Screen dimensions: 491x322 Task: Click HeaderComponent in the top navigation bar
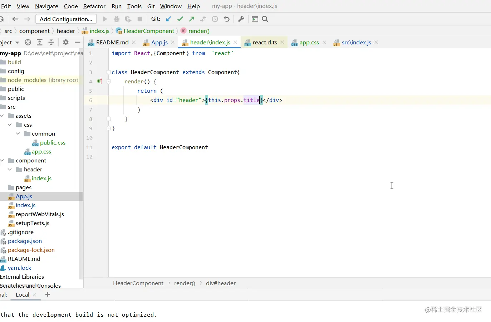coord(149,31)
